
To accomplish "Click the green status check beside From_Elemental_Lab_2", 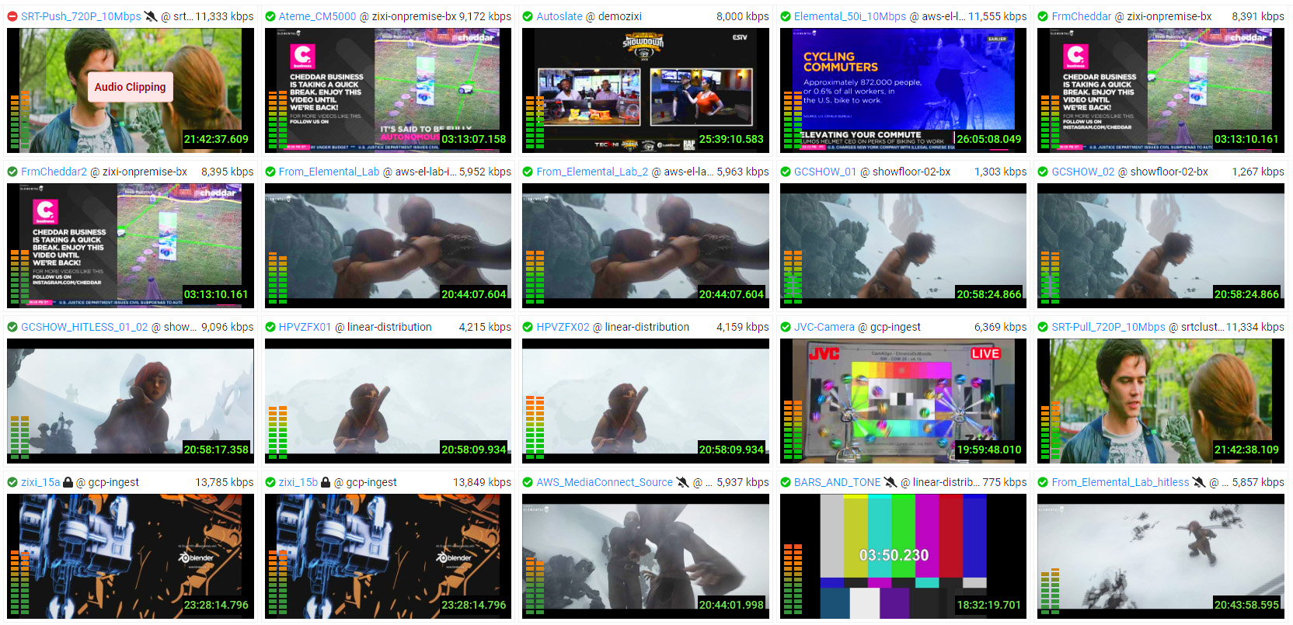I will coord(528,172).
